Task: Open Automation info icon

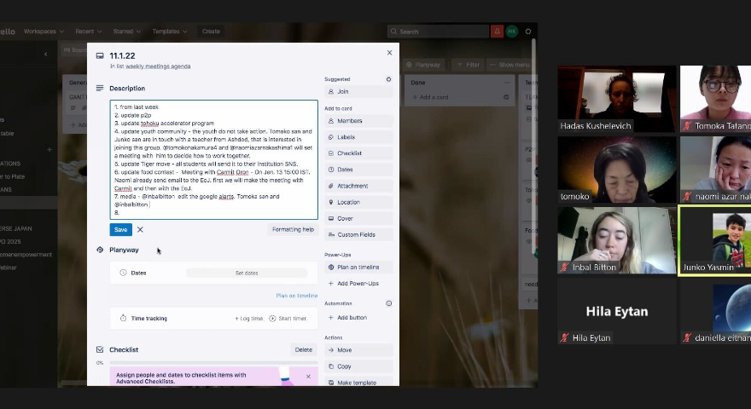Action: pyautogui.click(x=389, y=303)
